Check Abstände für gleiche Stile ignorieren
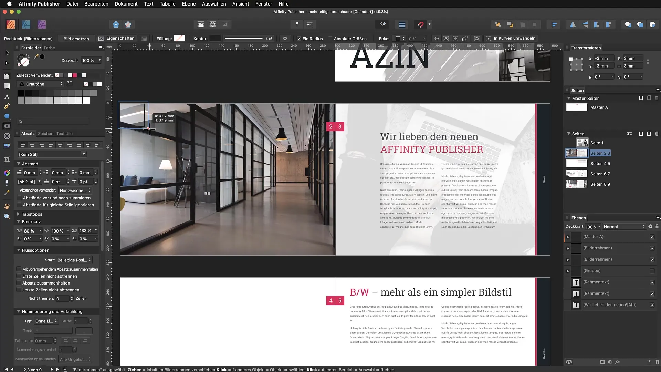 point(20,205)
